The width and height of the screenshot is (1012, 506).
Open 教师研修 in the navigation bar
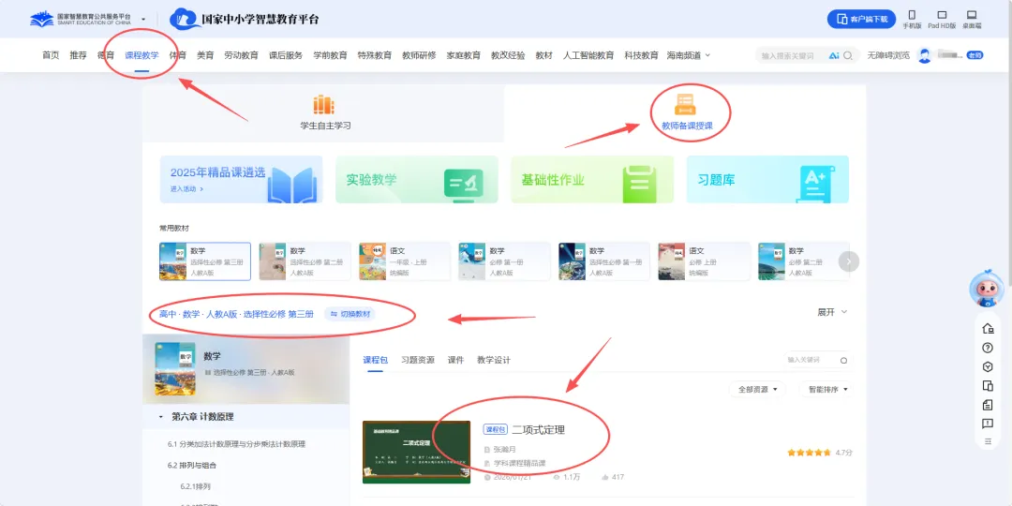pyautogui.click(x=419, y=55)
